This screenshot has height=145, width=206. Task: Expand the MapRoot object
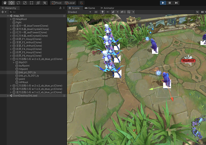pyautogui.click(x=11, y=19)
